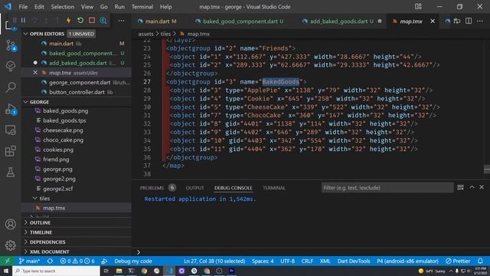The image size is (490, 276).
Task: Collapse the GEORGE folder section
Action: (26, 102)
